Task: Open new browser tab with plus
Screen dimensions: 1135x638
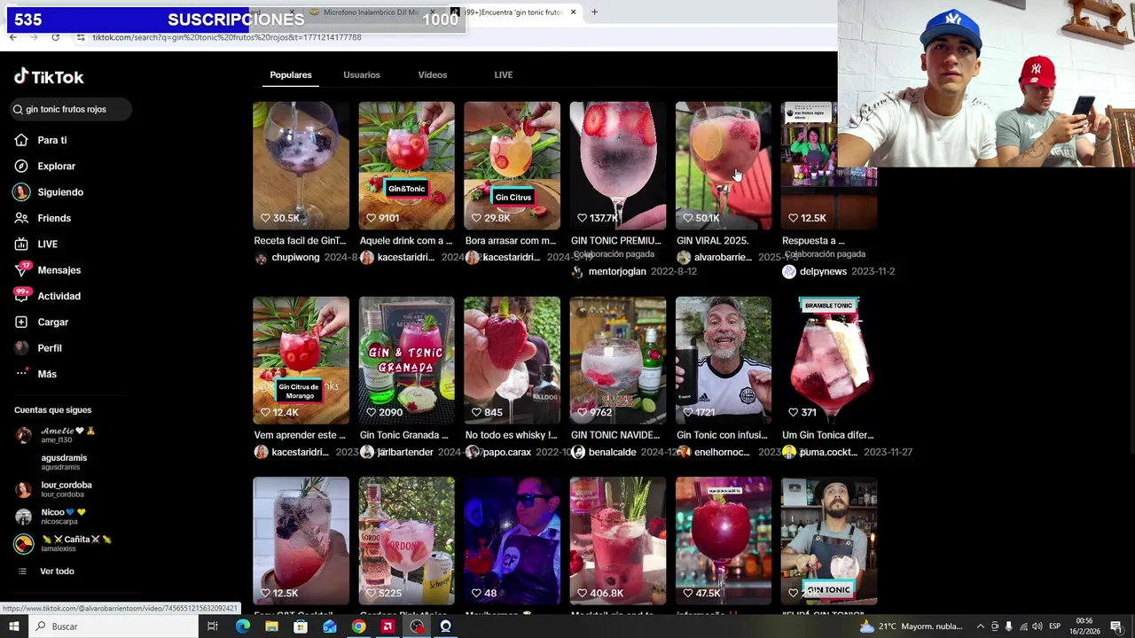Action: pyautogui.click(x=594, y=12)
